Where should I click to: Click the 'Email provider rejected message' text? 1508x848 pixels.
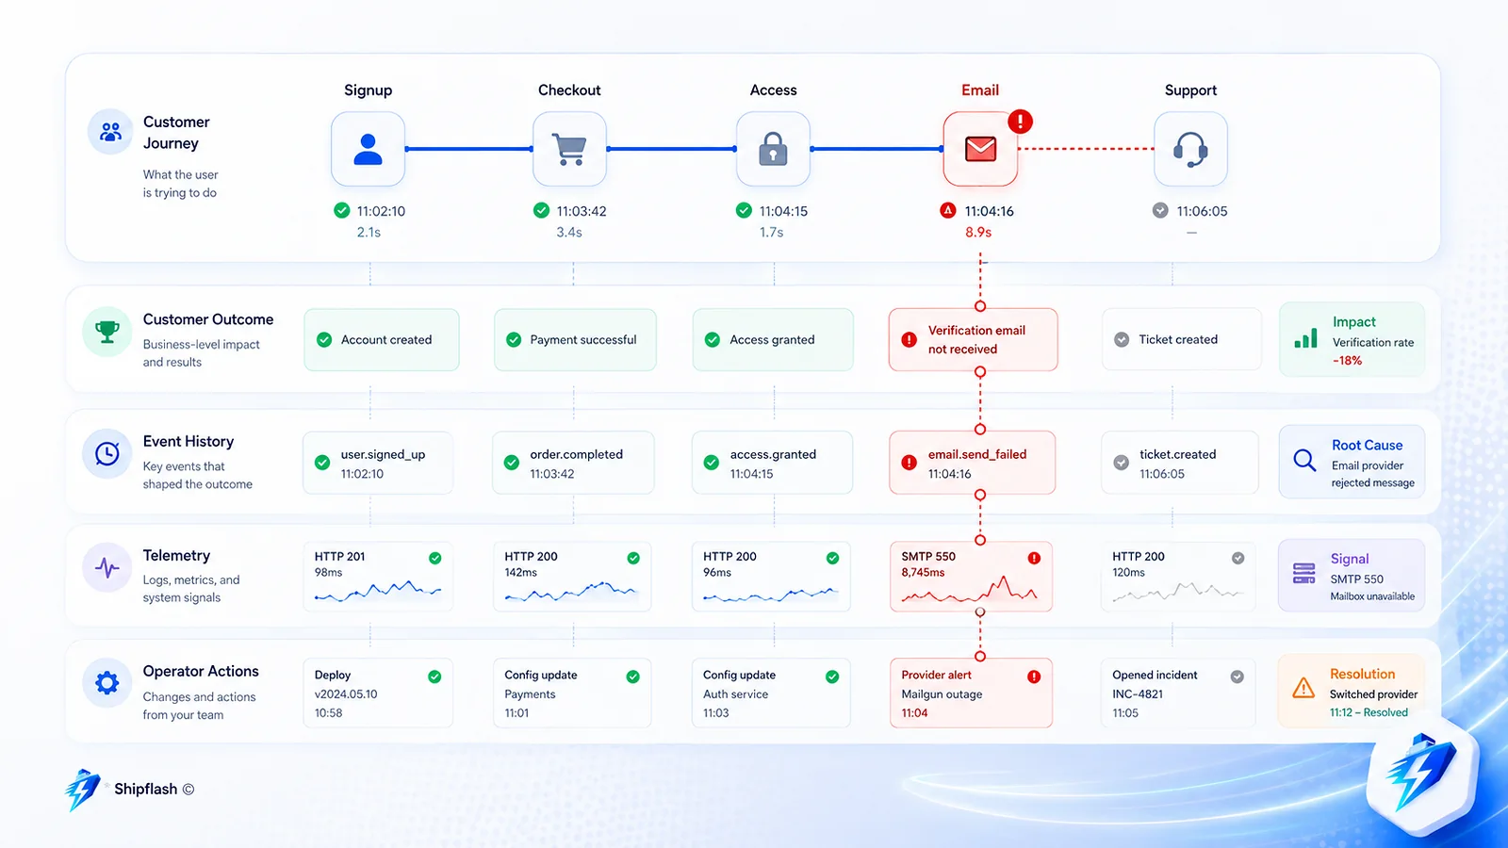pyautogui.click(x=1372, y=474)
